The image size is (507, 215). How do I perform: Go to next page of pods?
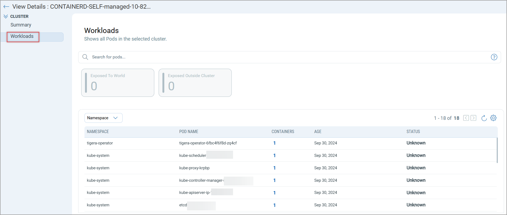click(x=473, y=118)
